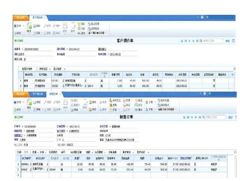Click 高级 advanced search link in 销售订单
The height and width of the screenshot is (181, 240).
click(x=231, y=117)
